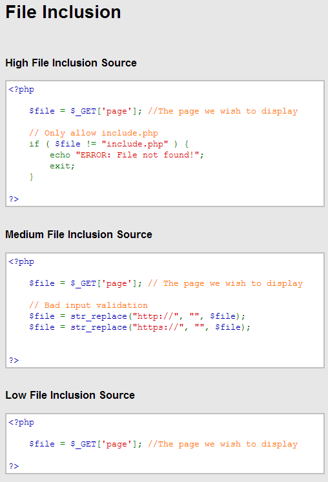Click the $file assignment in Low source
Image resolution: width=328 pixels, height=482 pixels.
pyautogui.click(x=86, y=444)
